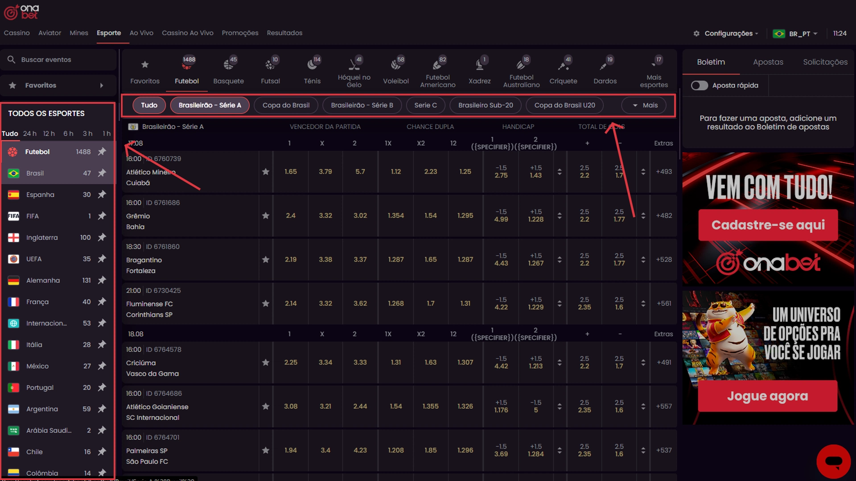
Task: Open the Cassino menu
Action: (17, 33)
